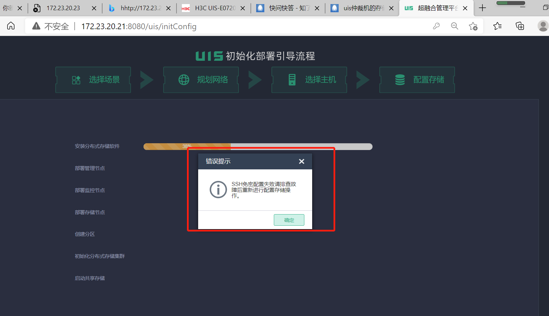Go to the 选择主机 wizard step

click(x=309, y=80)
